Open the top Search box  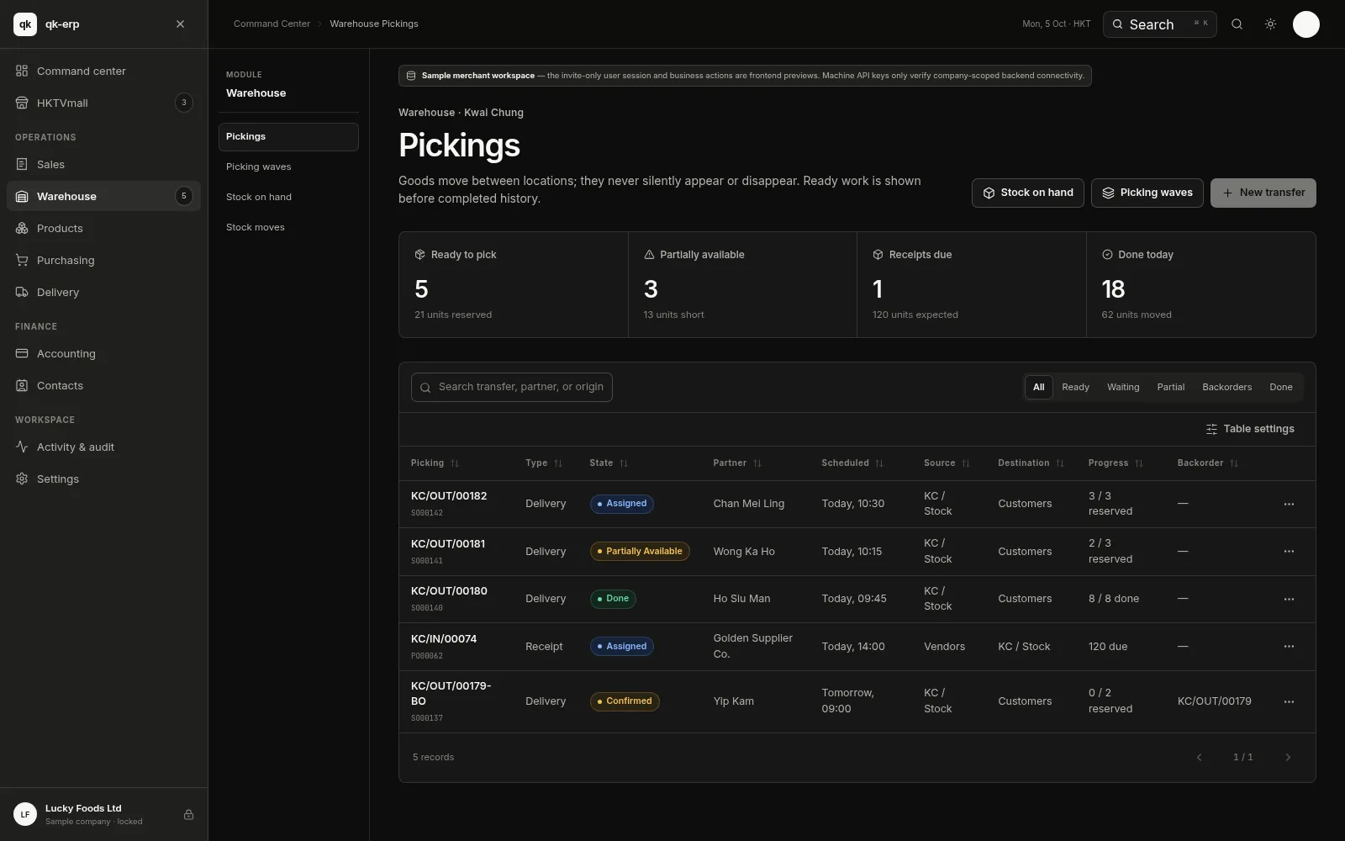click(1159, 24)
